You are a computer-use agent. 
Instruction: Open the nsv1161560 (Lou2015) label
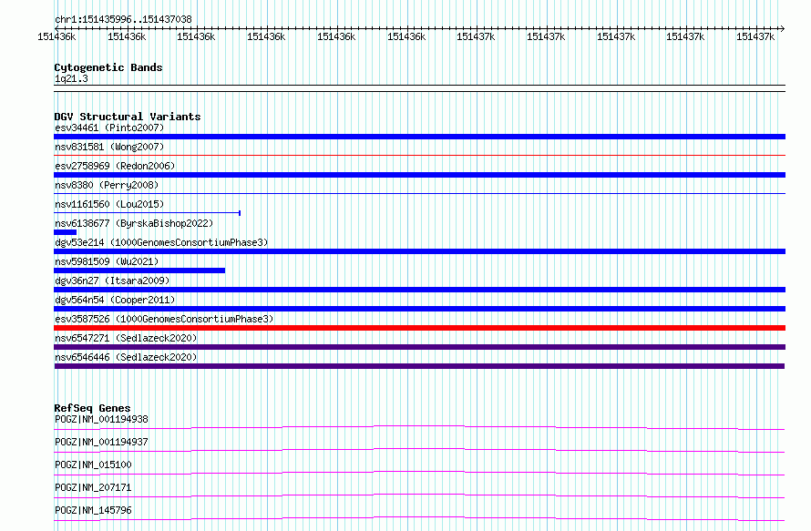tap(109, 204)
